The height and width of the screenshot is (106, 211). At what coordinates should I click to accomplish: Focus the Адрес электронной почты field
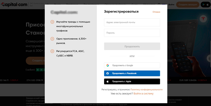coord(132,22)
